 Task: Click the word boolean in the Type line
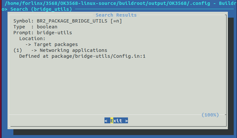tap(47, 27)
